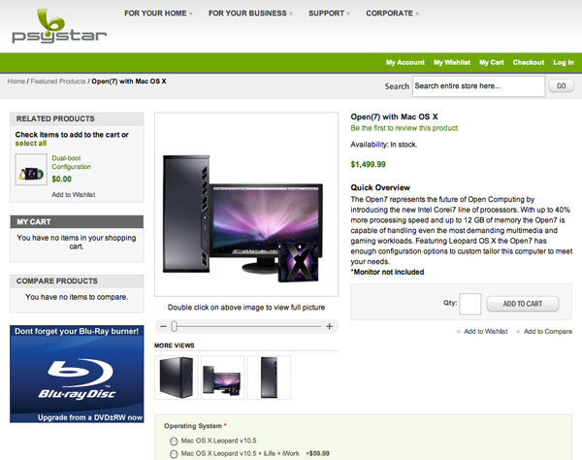Open Featured Products breadcrumb
The image size is (582, 460).
click(x=58, y=82)
